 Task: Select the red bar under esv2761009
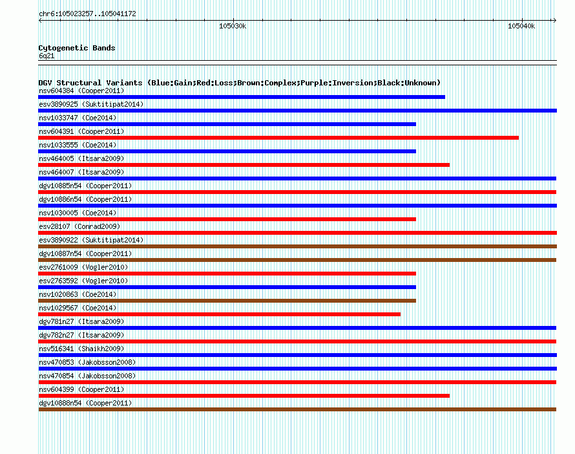point(227,274)
